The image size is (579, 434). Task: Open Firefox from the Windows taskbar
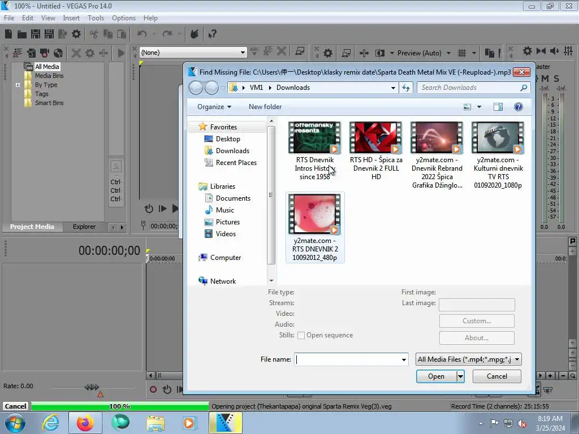point(85,423)
